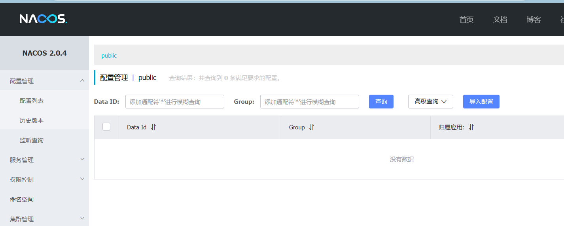This screenshot has width=564, height=226.
Task: Click the 权限控制 sidebar label
Action: click(x=22, y=179)
